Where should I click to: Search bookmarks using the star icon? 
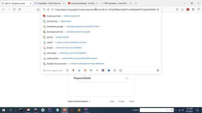[109, 70]
